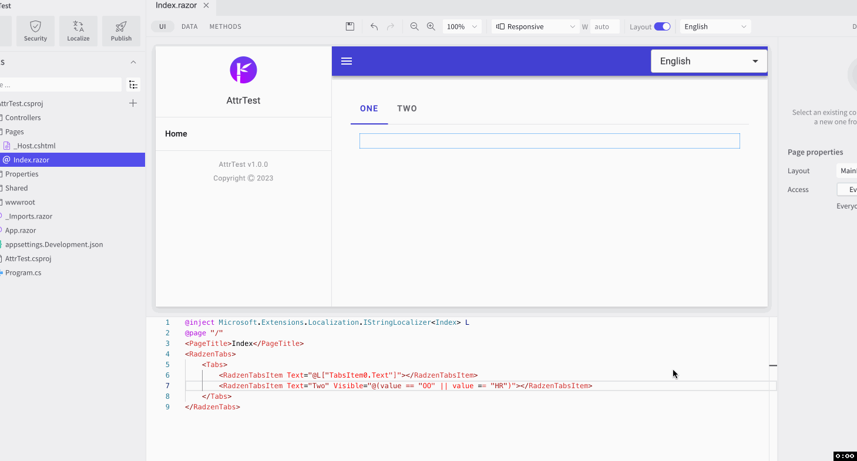
Task: Click the width auto input field
Action: 604,26
